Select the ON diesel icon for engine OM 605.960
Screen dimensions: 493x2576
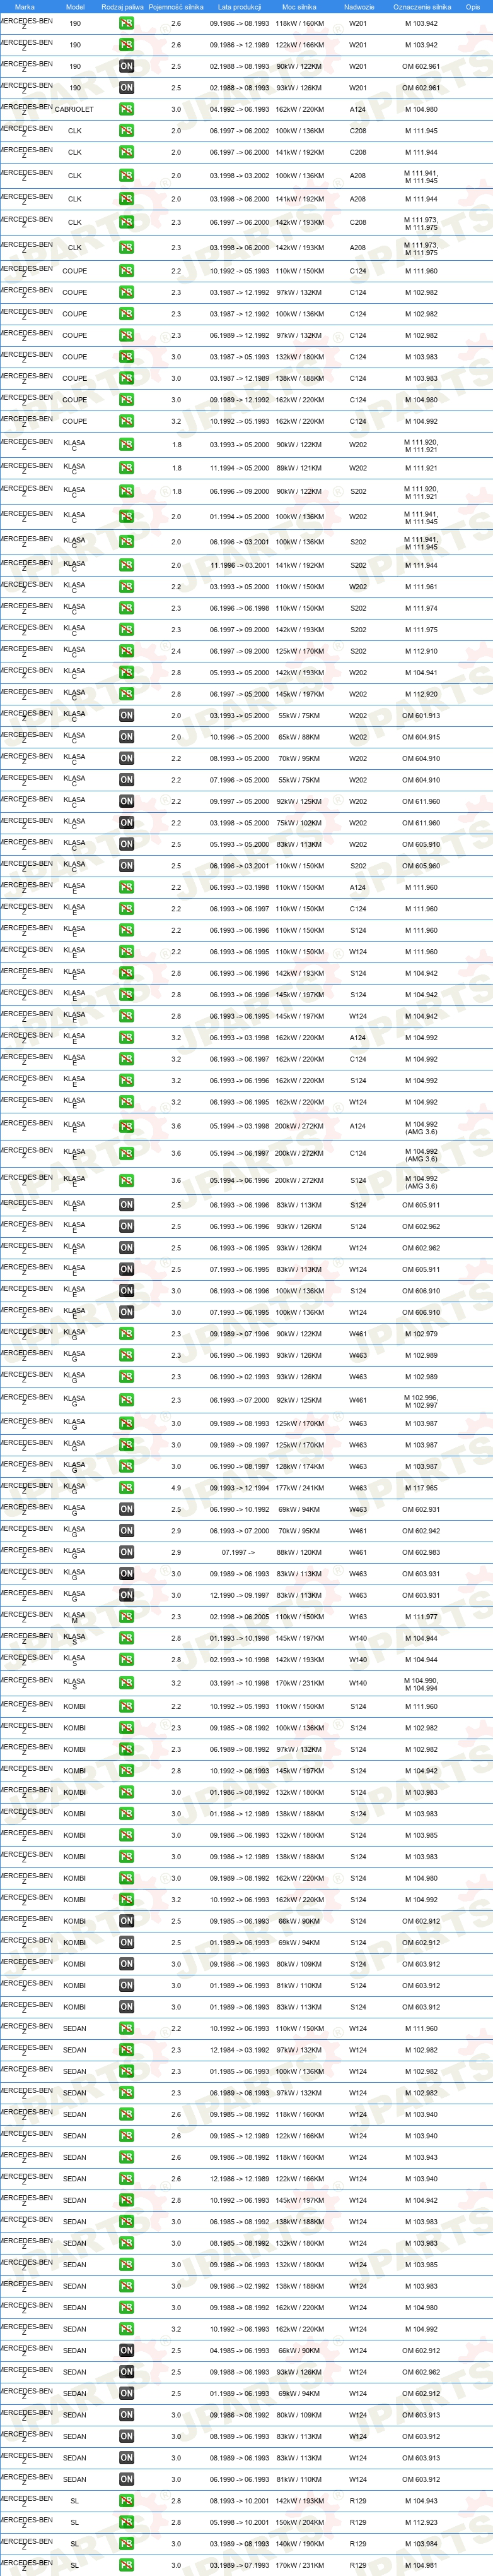pos(127,865)
